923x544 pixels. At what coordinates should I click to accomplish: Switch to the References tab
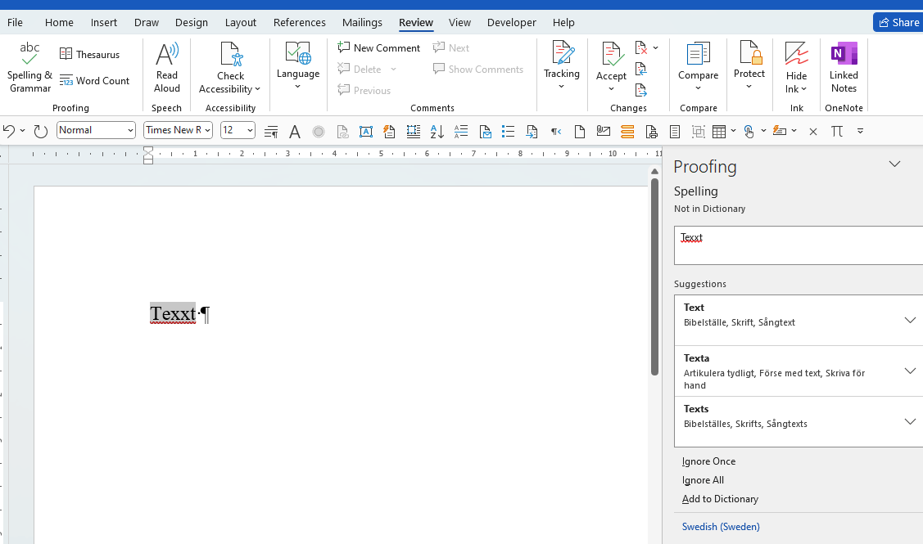(x=299, y=22)
